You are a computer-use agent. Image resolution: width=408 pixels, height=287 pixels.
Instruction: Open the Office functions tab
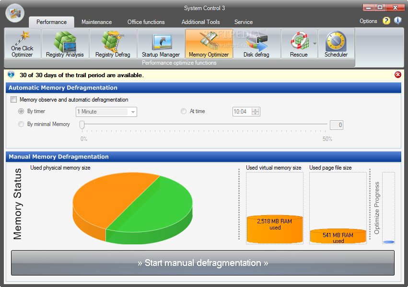146,22
